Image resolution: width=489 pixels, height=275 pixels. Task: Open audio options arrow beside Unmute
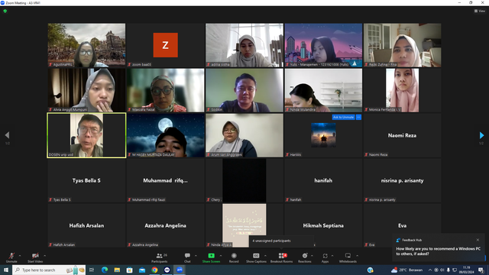pos(20,256)
